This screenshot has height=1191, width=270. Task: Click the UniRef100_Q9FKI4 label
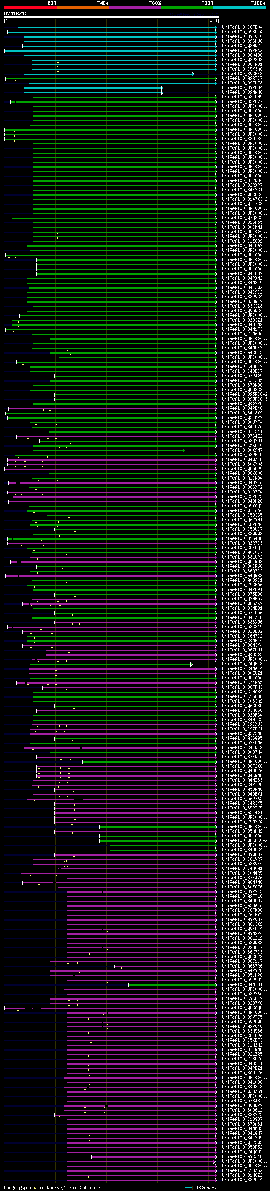242,929
